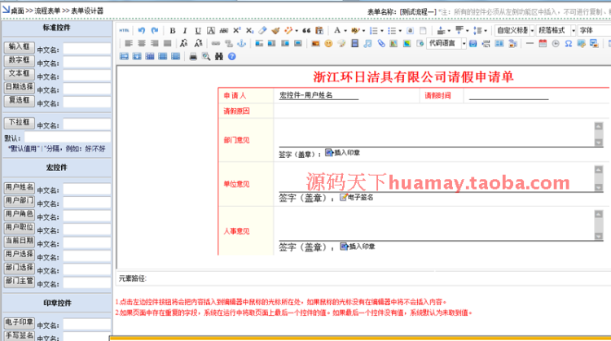Open 字体 font dropdown
611x341 pixels.
click(x=594, y=30)
